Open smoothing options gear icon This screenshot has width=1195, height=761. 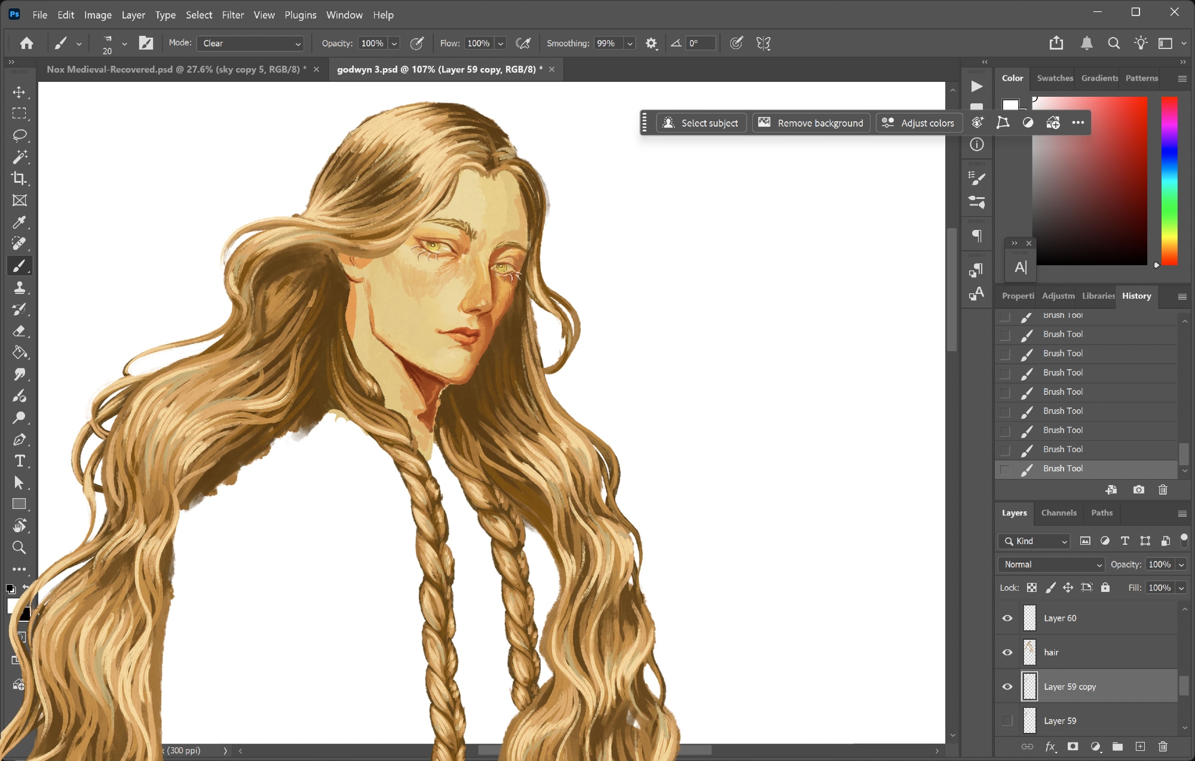pos(651,44)
